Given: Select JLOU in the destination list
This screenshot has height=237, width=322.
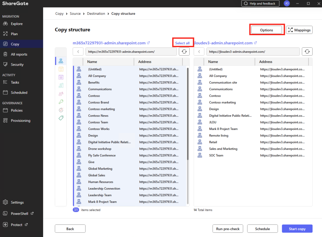Looking at the screenshot, I should pyautogui.click(x=253, y=122).
